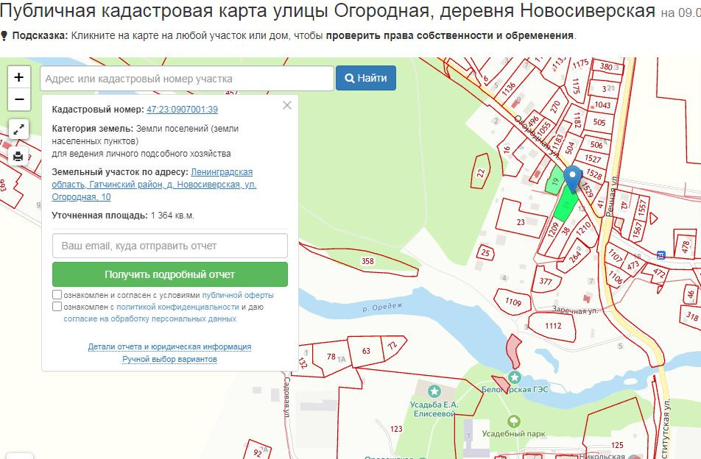Click Получить подробный отчет button

pyautogui.click(x=170, y=274)
